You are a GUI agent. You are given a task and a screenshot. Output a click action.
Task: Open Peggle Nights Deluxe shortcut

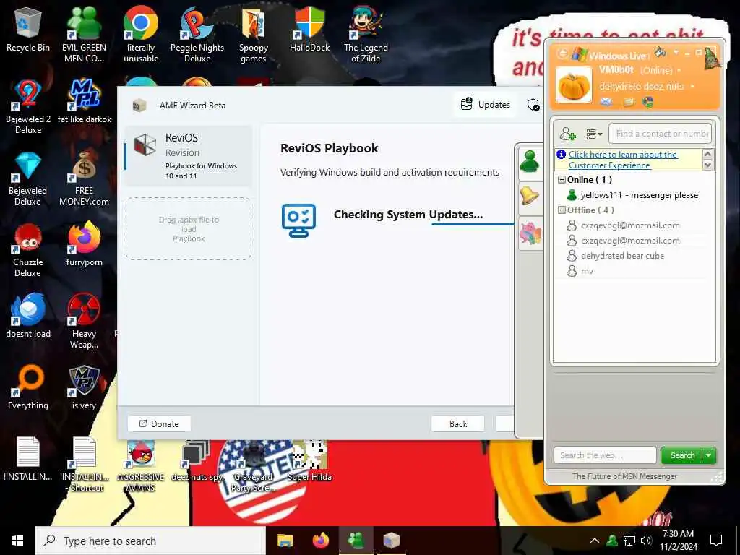pos(197,33)
